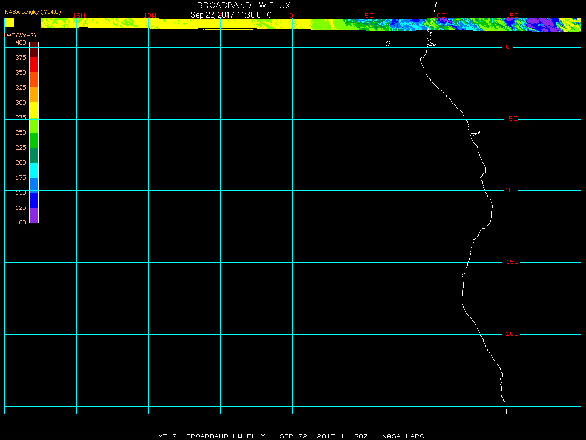Click the light orange legend swatch
Screen dimensions: 586x440
click(34, 95)
